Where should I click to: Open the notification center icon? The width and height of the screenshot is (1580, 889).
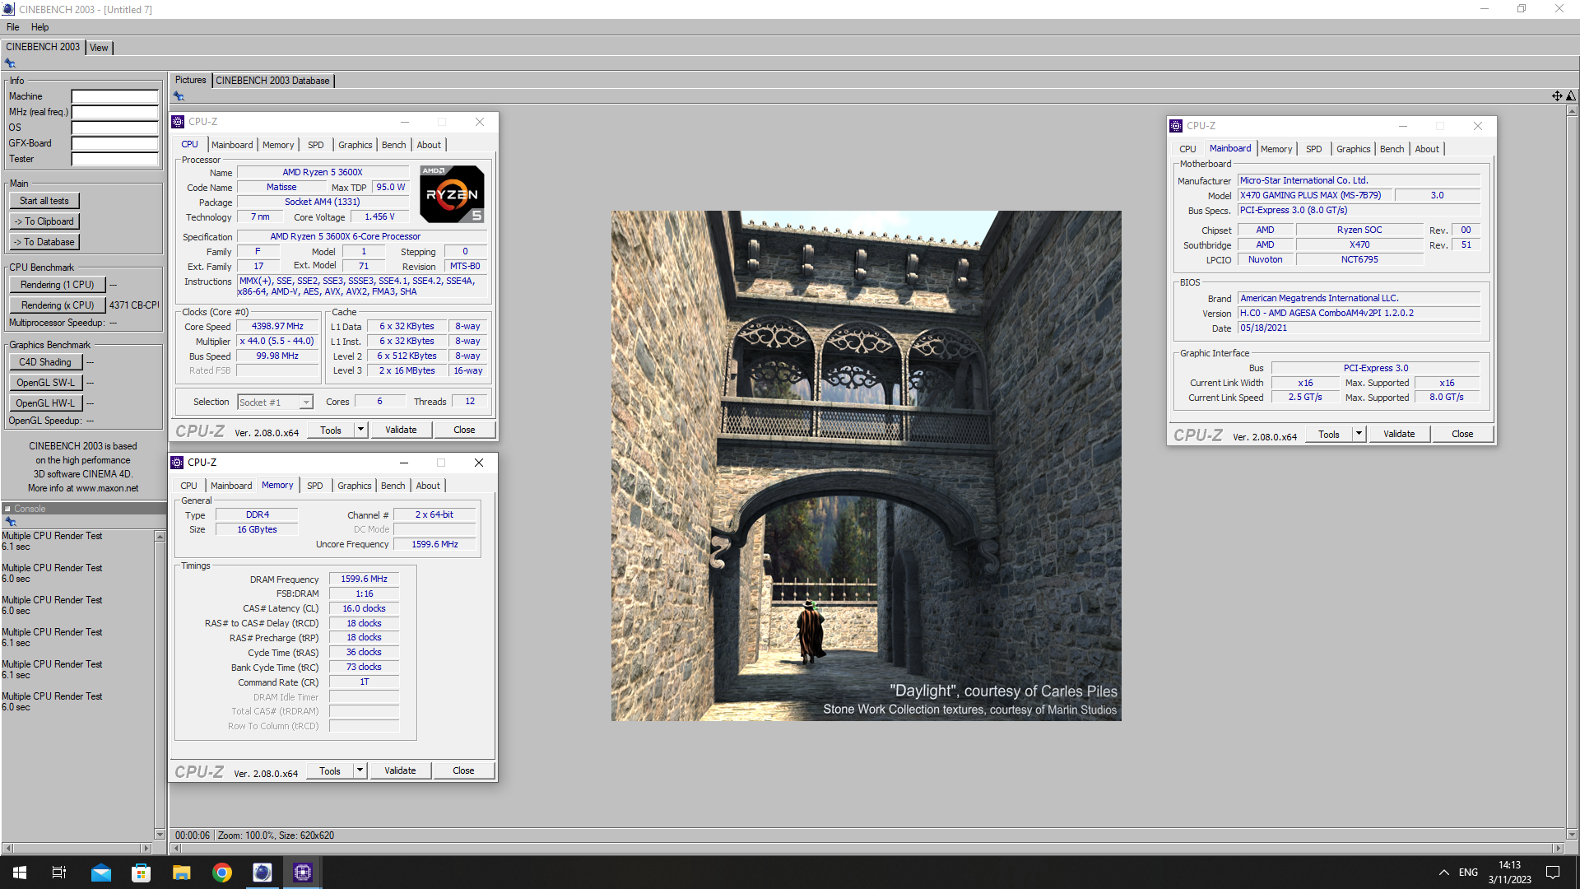coord(1553,873)
